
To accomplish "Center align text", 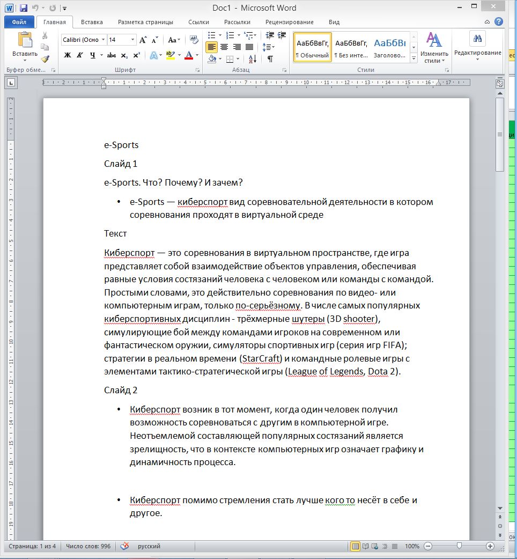I will click(x=224, y=47).
